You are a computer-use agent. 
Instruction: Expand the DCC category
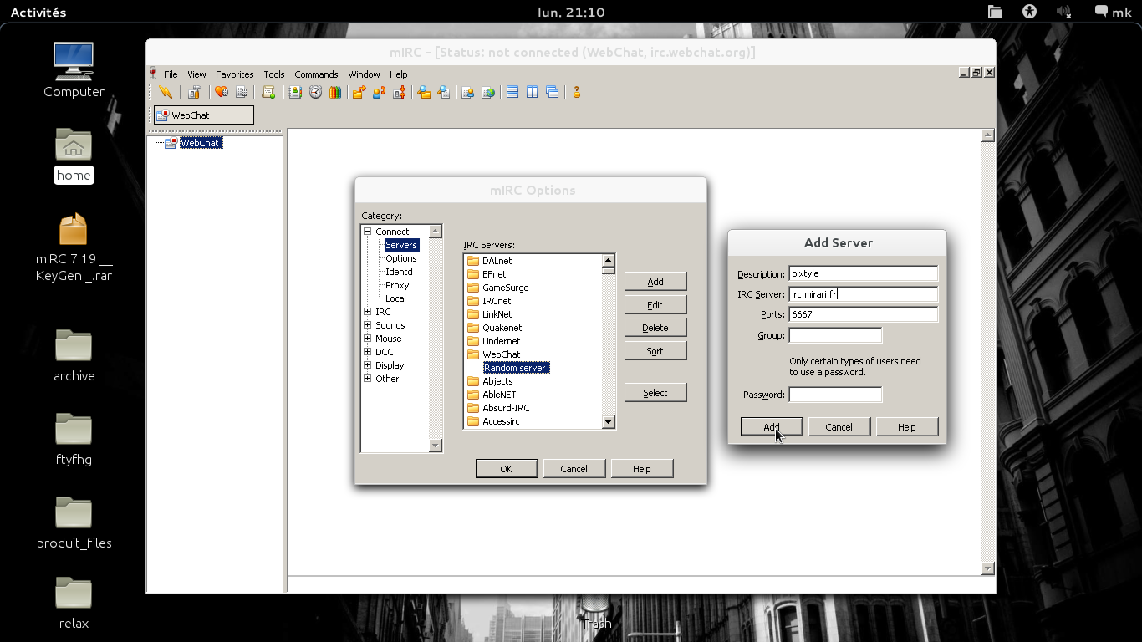tap(367, 352)
